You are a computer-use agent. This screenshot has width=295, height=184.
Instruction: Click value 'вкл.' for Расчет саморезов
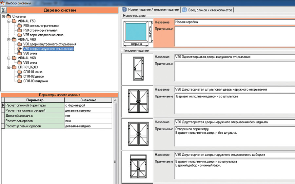click(88, 121)
